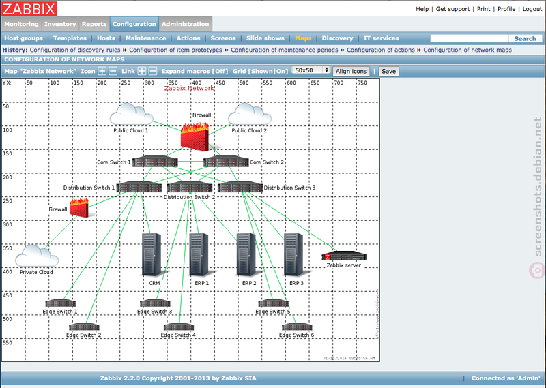This screenshot has width=546, height=388.
Task: Select the Distribution Switch 3 icon
Action: click(x=240, y=187)
